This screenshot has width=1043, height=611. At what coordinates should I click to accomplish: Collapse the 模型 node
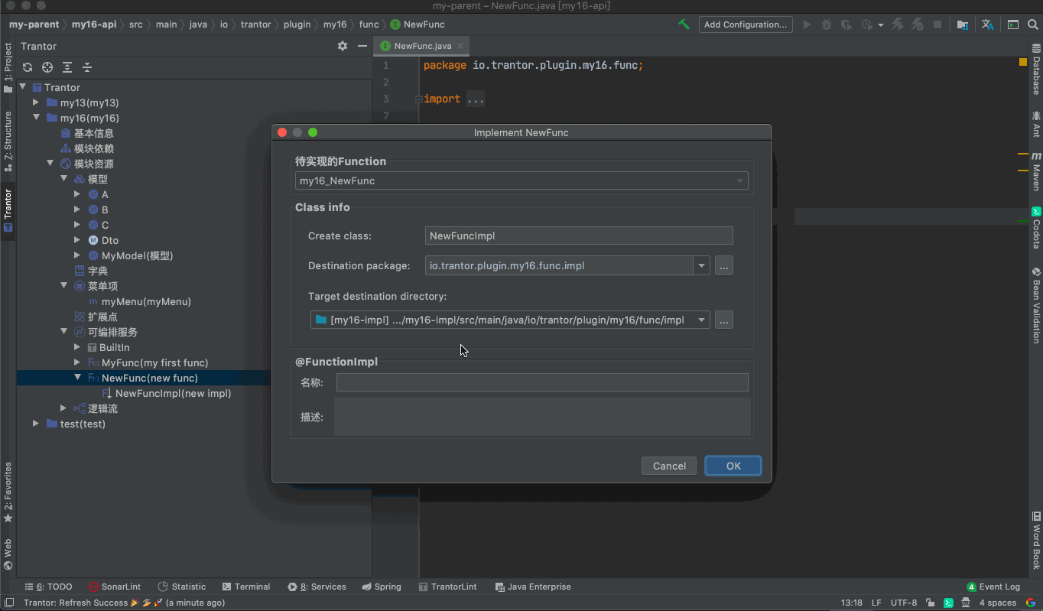point(63,179)
